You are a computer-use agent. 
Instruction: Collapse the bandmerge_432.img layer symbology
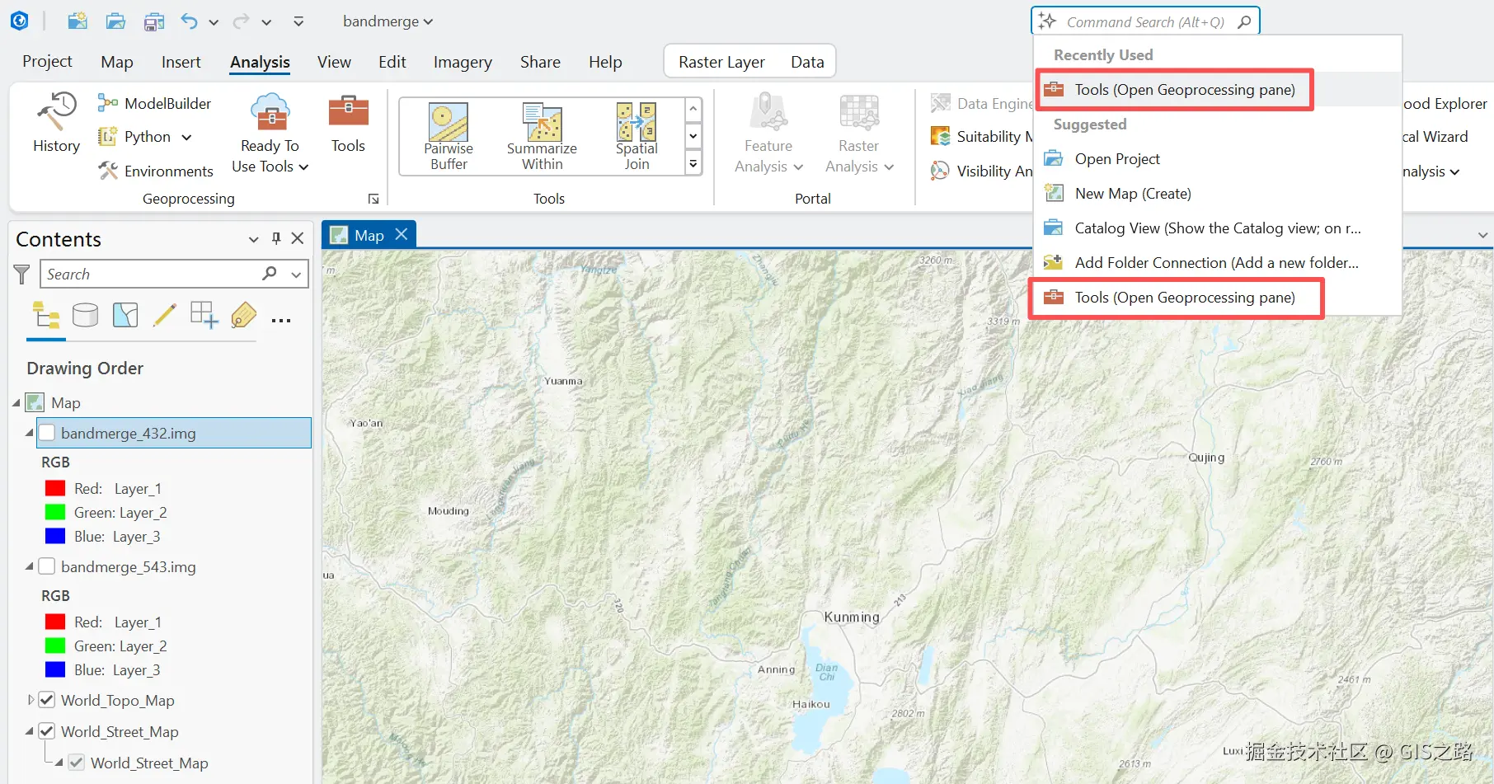click(30, 433)
